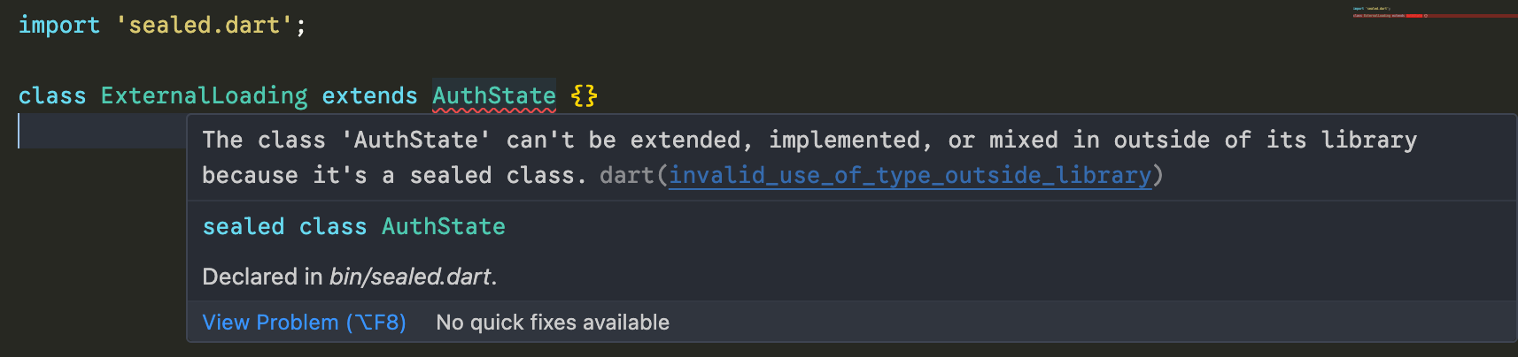Click the red-underlined AuthState in the code
Image resolution: width=1518 pixels, height=357 pixels.
493,95
